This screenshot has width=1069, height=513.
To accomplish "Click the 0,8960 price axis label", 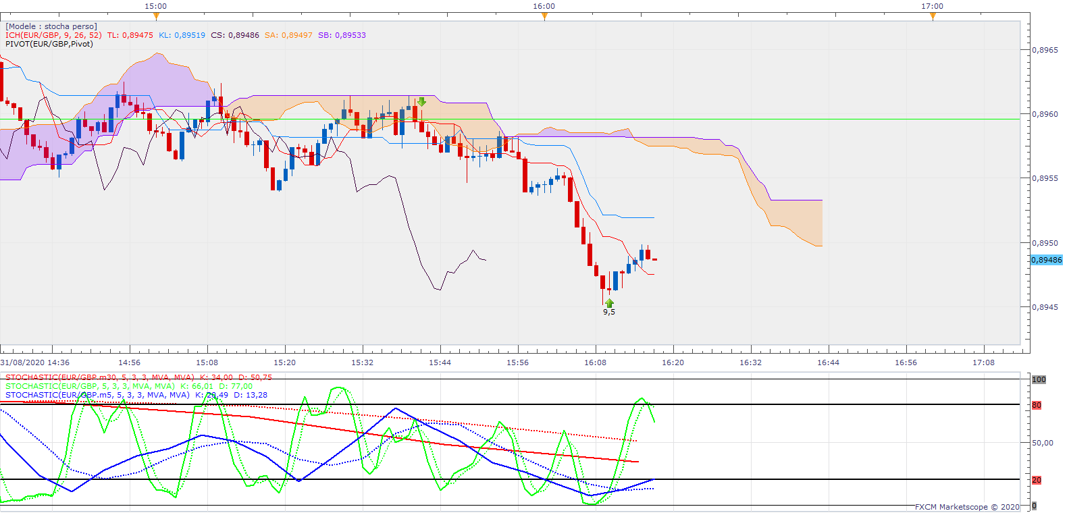I will click(x=1045, y=114).
